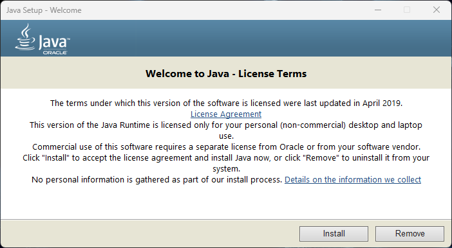
Task: Click the 'No personal information is gathered' text
Action: point(157,179)
